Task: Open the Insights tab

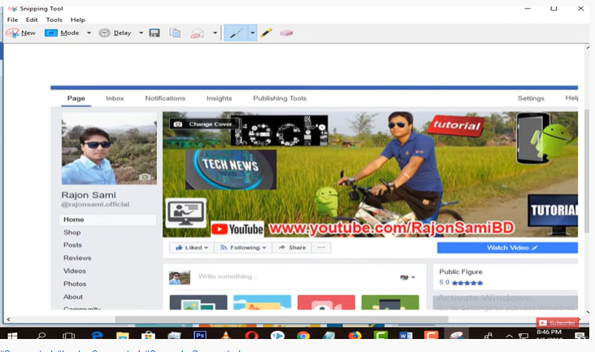Action: tap(219, 98)
